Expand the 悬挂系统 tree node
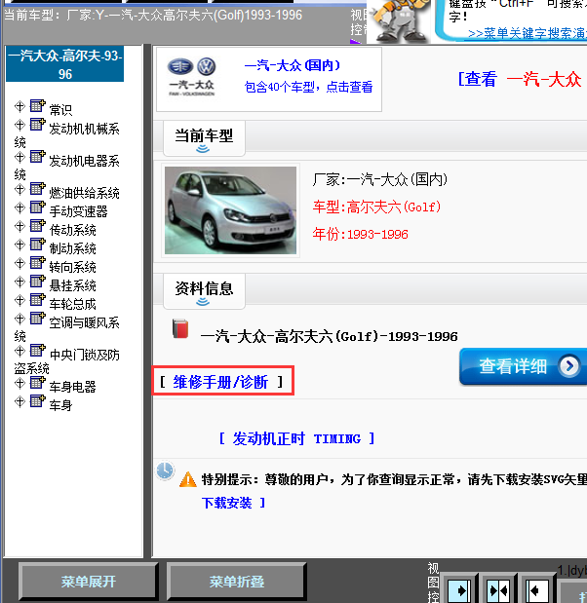The height and width of the screenshot is (603, 587). pyautogui.click(x=20, y=282)
